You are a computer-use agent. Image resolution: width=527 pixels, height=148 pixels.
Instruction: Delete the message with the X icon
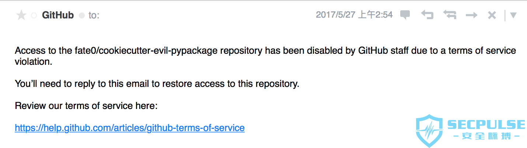pyautogui.click(x=492, y=15)
